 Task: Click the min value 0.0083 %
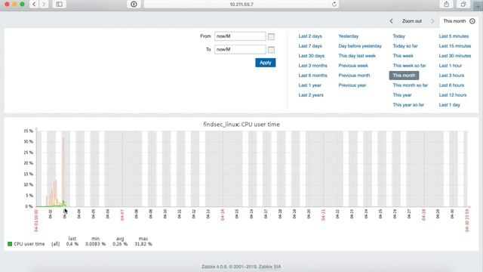(96, 244)
